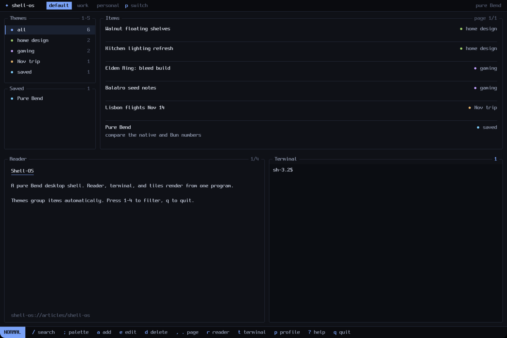The height and width of the screenshot is (338, 507).
Task: Click the 'saved' tag on Pure Bend row
Action: tap(487, 127)
